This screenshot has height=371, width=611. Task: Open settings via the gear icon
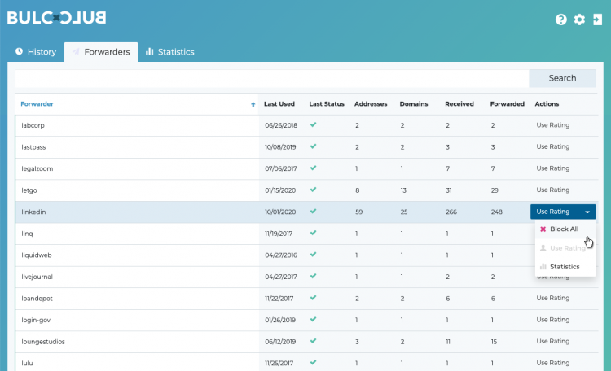pyautogui.click(x=579, y=20)
